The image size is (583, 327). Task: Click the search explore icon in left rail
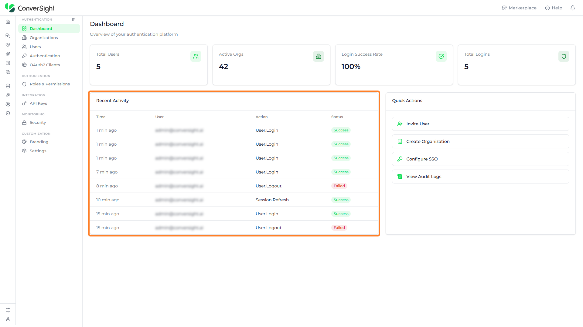[x=8, y=72]
